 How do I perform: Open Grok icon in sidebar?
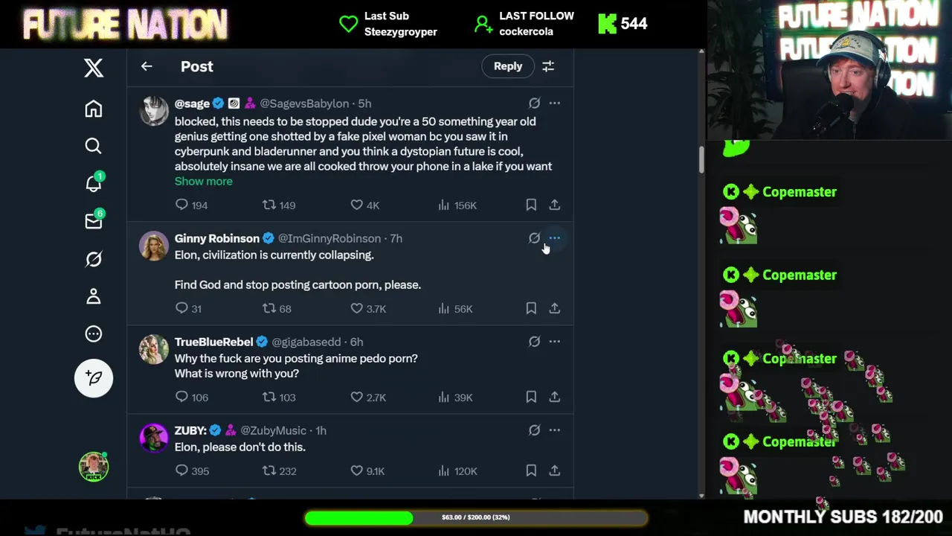tap(93, 259)
